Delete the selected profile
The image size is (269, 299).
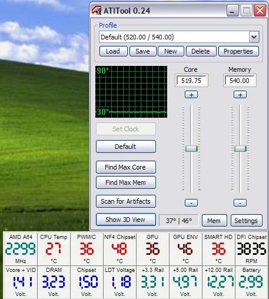[201, 51]
